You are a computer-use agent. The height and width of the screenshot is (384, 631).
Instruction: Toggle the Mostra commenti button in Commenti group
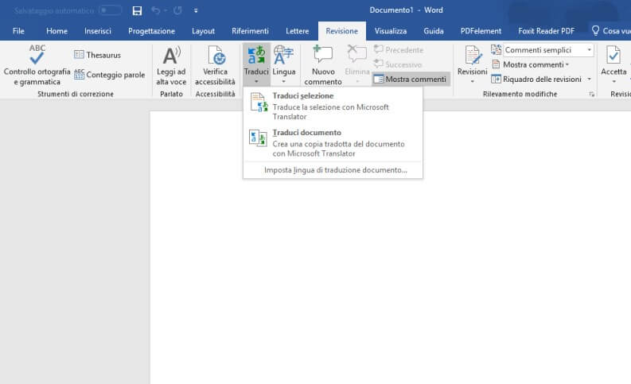(411, 80)
